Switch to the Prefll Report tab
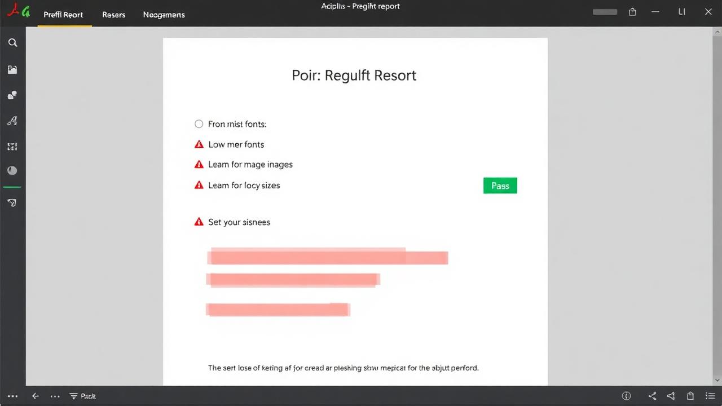This screenshot has height=406, width=722. click(64, 15)
